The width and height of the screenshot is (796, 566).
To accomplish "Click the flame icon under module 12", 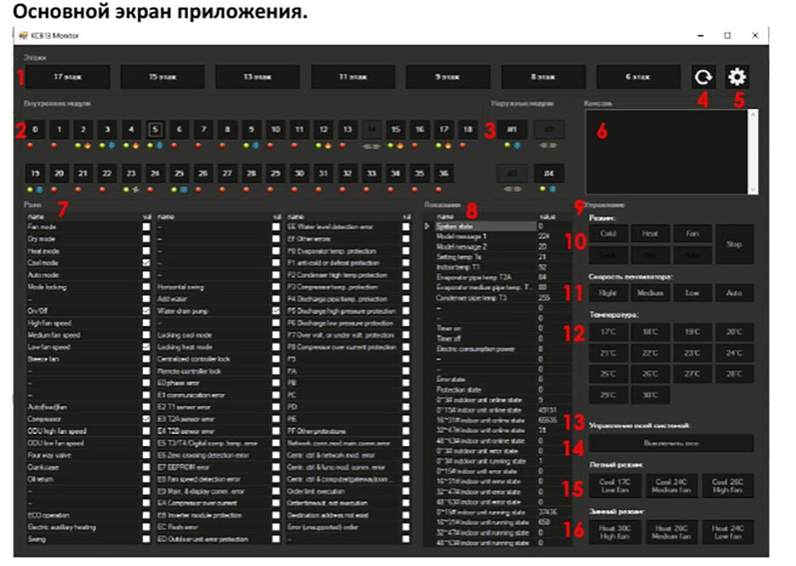I will click(328, 146).
